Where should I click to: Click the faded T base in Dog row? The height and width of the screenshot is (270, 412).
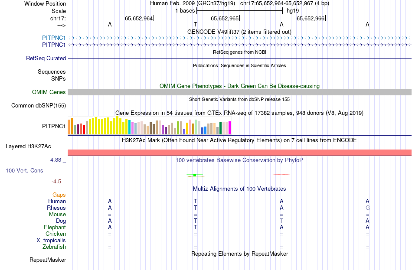pos(281,221)
